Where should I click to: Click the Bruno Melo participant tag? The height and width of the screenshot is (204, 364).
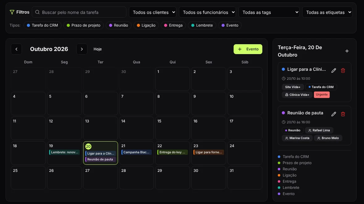point(328,138)
